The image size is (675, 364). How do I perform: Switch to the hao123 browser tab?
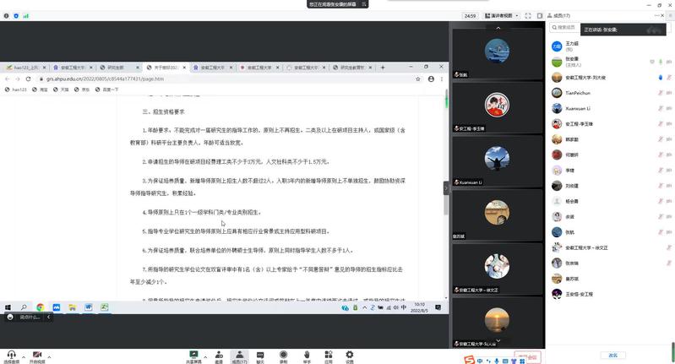(x=25, y=68)
